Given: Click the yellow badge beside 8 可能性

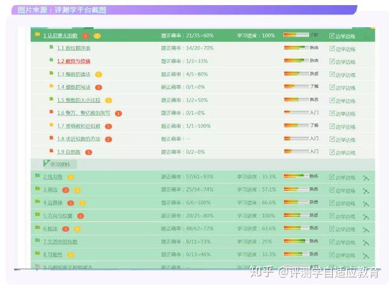Looking at the screenshot, I should [x=71, y=255].
